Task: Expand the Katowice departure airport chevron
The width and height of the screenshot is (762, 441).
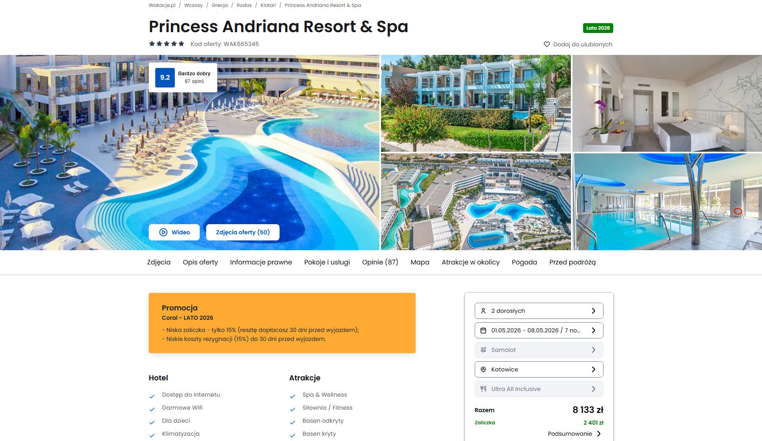Action: (x=593, y=369)
